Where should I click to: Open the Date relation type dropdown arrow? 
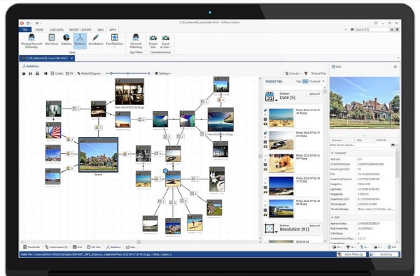276,101
